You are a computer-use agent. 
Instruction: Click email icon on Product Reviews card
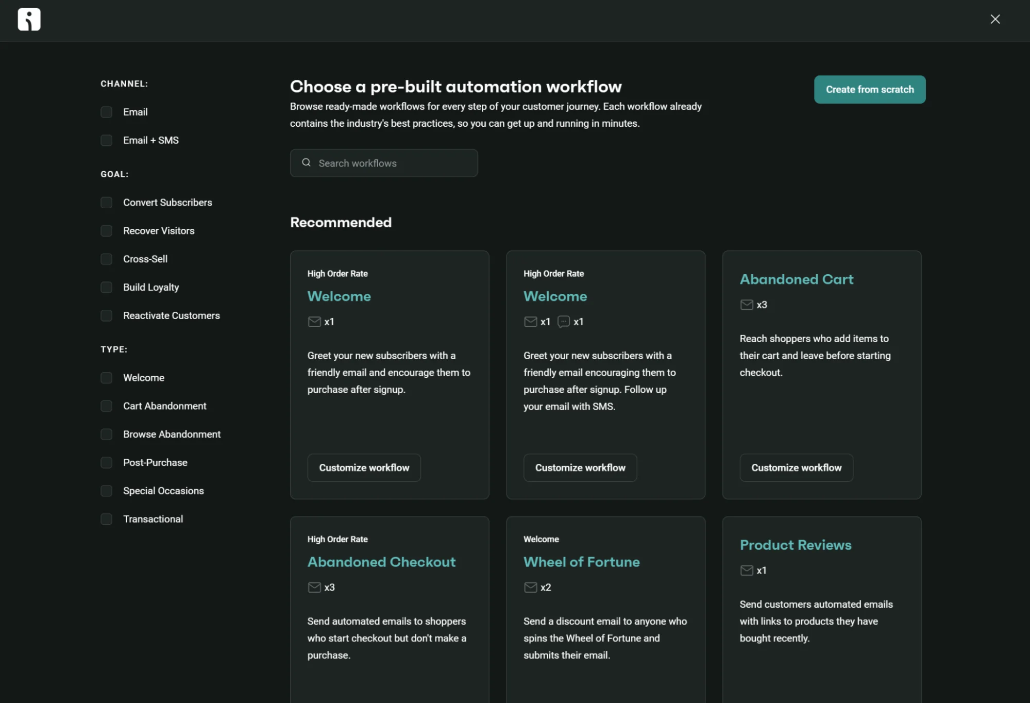(747, 570)
